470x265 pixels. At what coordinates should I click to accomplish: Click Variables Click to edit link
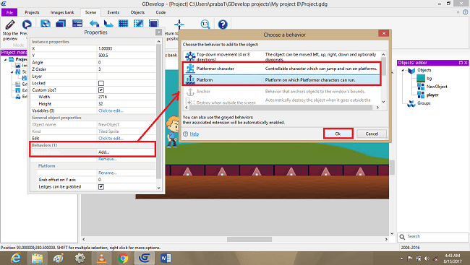click(111, 110)
